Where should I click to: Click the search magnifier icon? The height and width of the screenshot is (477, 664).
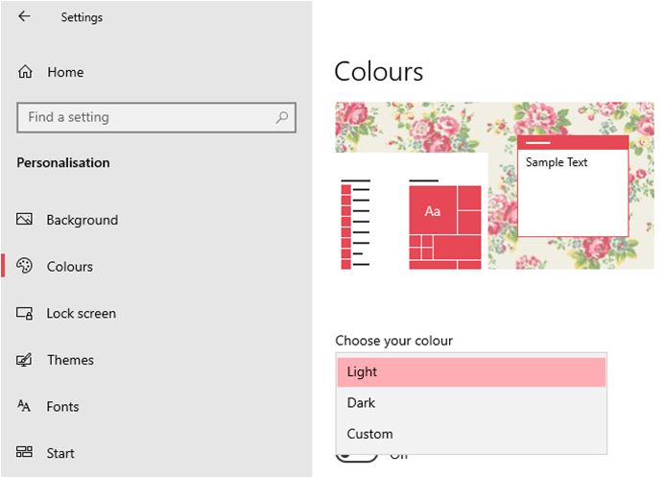point(282,117)
